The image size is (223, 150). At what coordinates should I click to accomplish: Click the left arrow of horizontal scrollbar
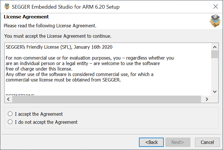point(8,99)
